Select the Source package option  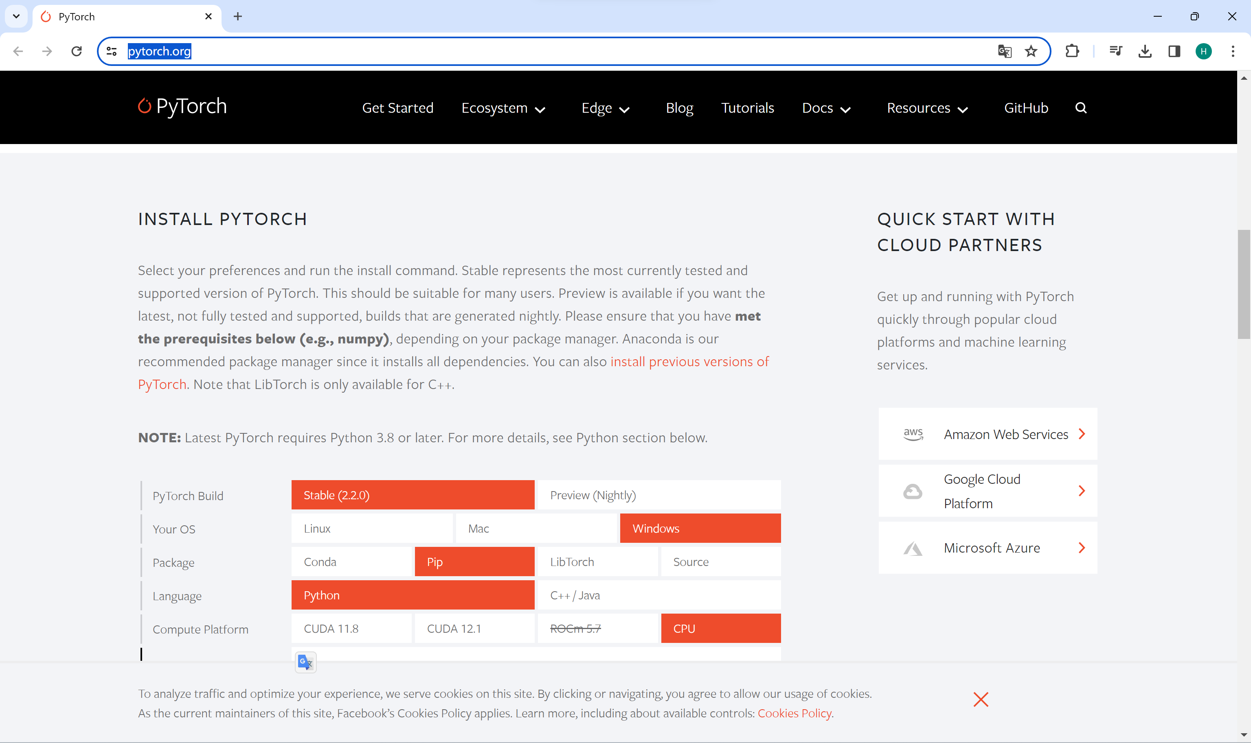click(x=720, y=562)
